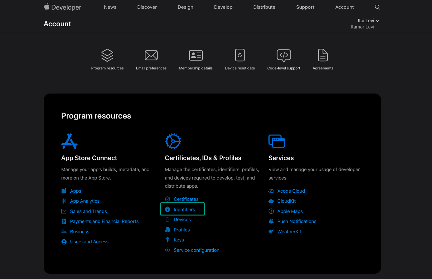The width and height of the screenshot is (432, 279).
Task: Click the Code-level support icon
Action: 284,55
